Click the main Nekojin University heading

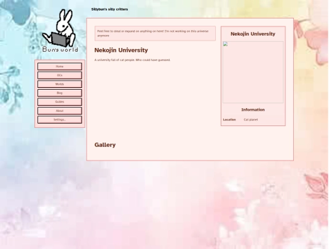121,50
